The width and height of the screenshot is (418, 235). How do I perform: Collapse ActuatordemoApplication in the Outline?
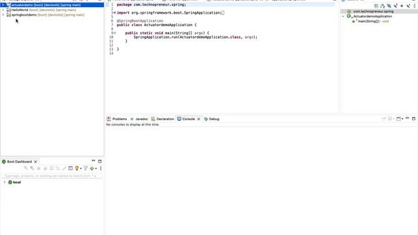pos(344,16)
